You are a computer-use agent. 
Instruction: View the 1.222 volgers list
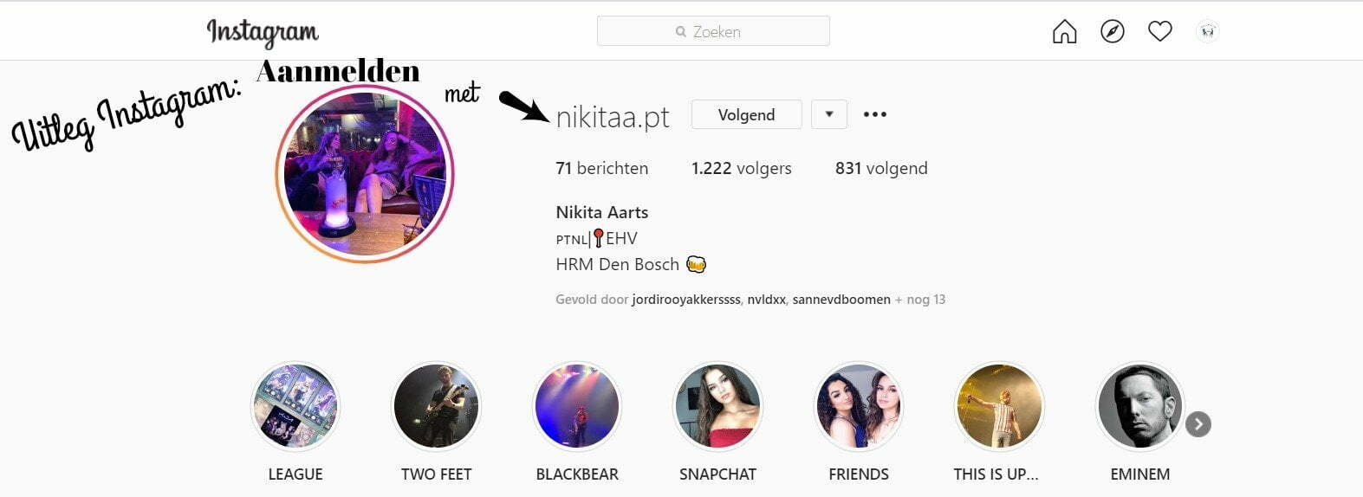tap(742, 168)
